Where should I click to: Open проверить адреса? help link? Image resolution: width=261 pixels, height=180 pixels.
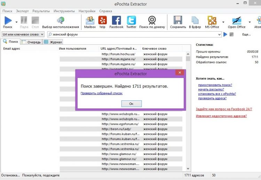click(x=212, y=98)
